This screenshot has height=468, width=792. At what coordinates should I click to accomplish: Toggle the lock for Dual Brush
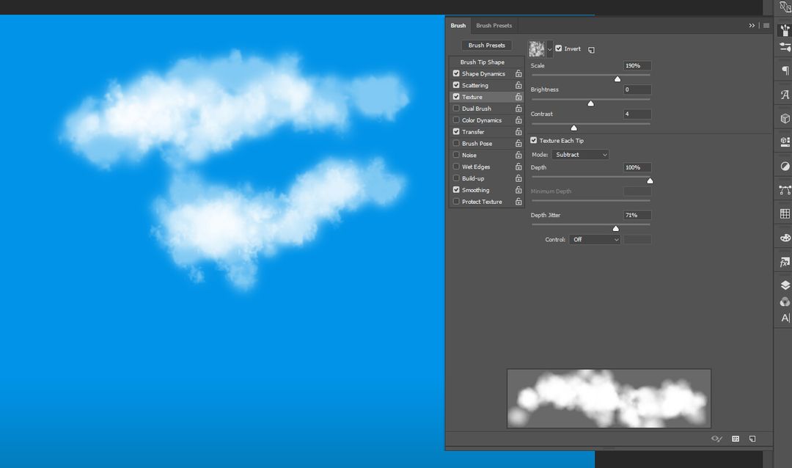click(518, 109)
